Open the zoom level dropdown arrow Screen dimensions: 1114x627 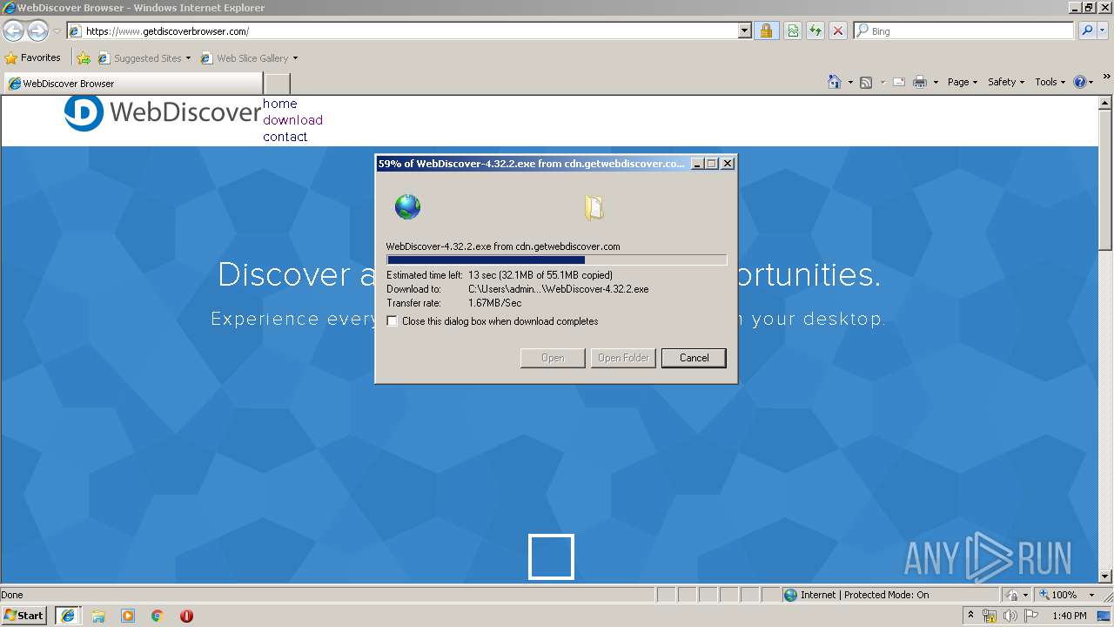1092,596
